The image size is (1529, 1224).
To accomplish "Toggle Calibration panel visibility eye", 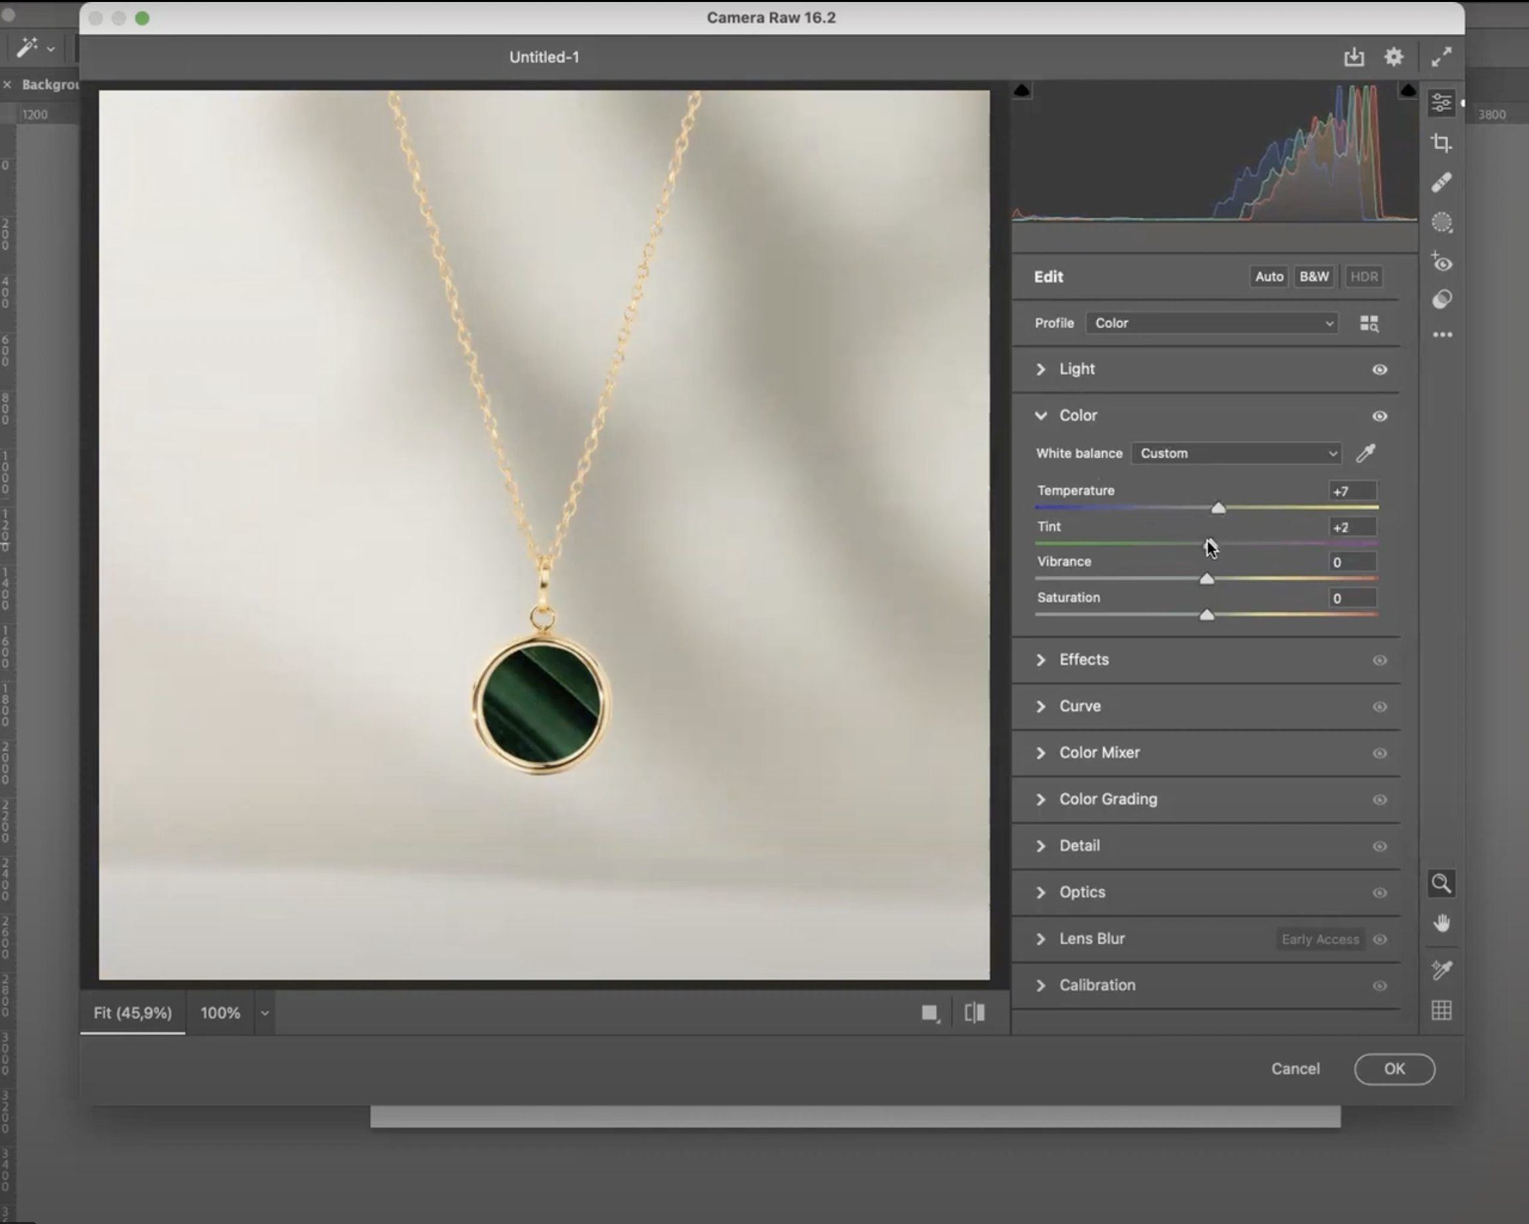I will pos(1379,986).
